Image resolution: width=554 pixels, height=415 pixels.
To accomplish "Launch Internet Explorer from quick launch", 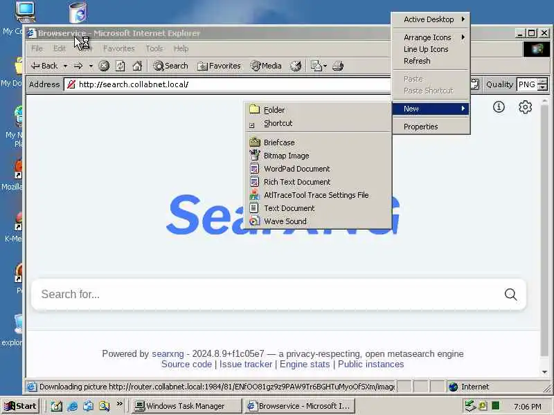I will (73, 406).
